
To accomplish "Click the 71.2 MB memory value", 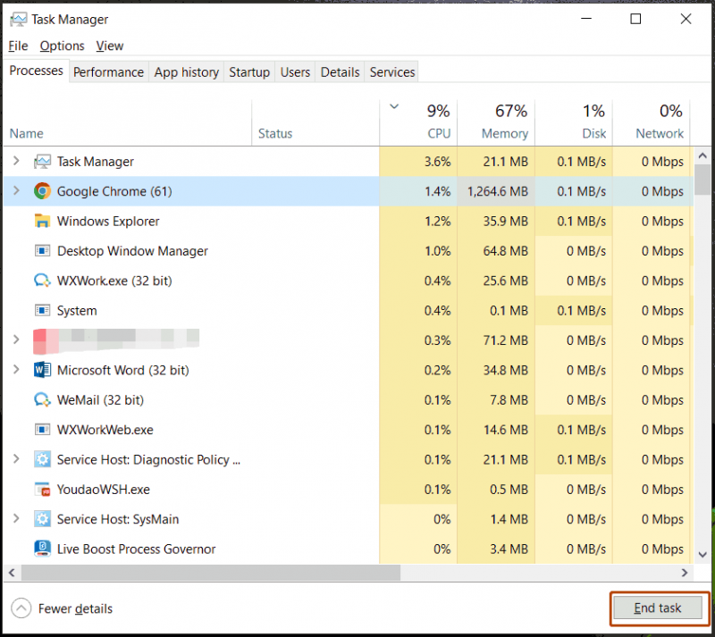I will [506, 340].
